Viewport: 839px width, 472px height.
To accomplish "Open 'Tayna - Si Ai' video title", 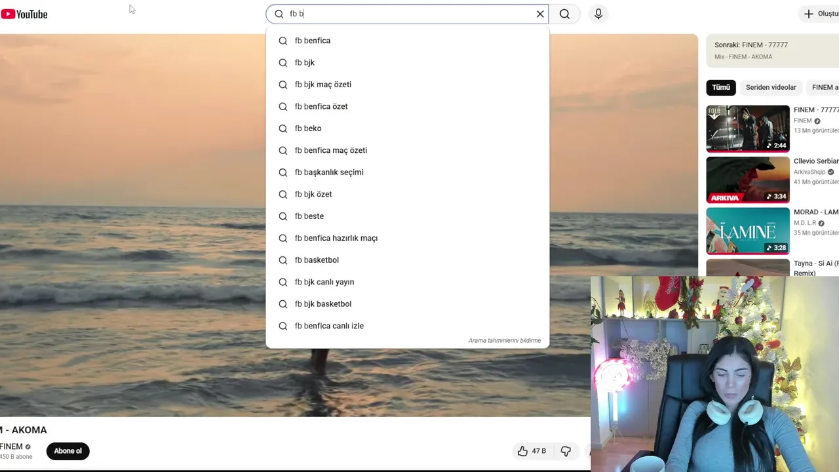I will click(816, 268).
